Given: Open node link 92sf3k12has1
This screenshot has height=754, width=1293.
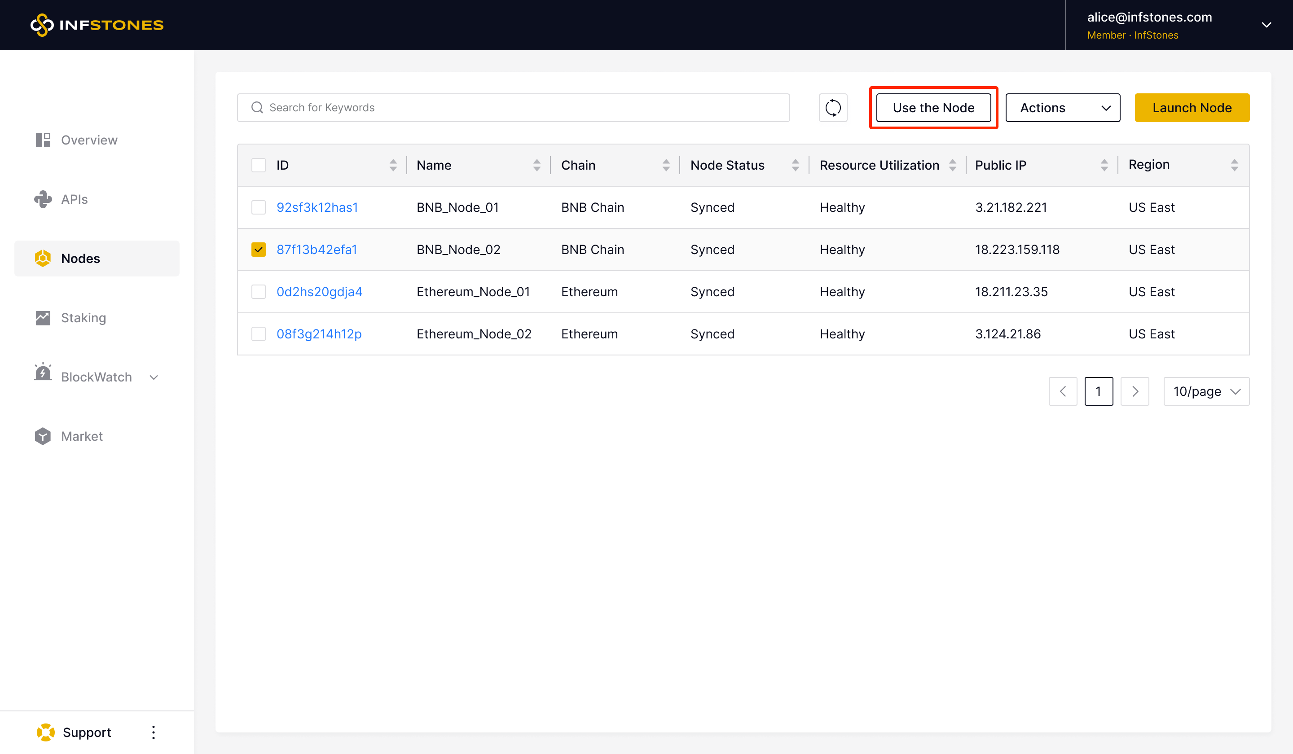Looking at the screenshot, I should pos(317,207).
